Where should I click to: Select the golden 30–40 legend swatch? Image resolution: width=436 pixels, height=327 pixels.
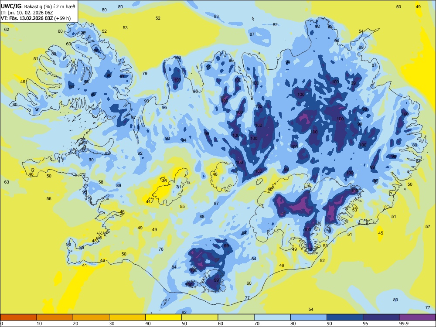click(x=127, y=317)
